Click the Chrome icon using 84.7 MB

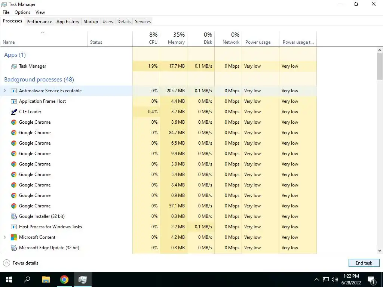tap(14, 133)
